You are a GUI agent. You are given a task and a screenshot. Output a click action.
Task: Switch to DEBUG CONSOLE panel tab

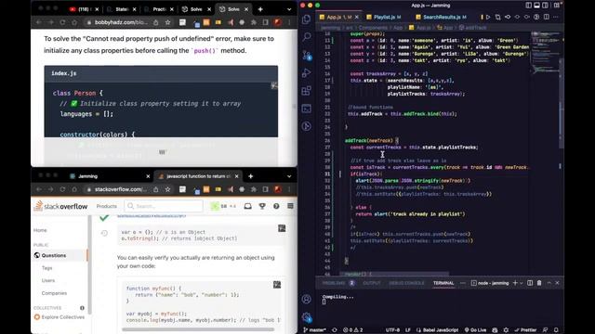[x=406, y=283]
